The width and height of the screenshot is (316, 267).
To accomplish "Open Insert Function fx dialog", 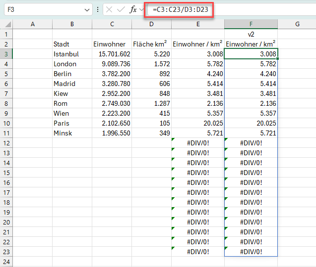I will (x=133, y=9).
